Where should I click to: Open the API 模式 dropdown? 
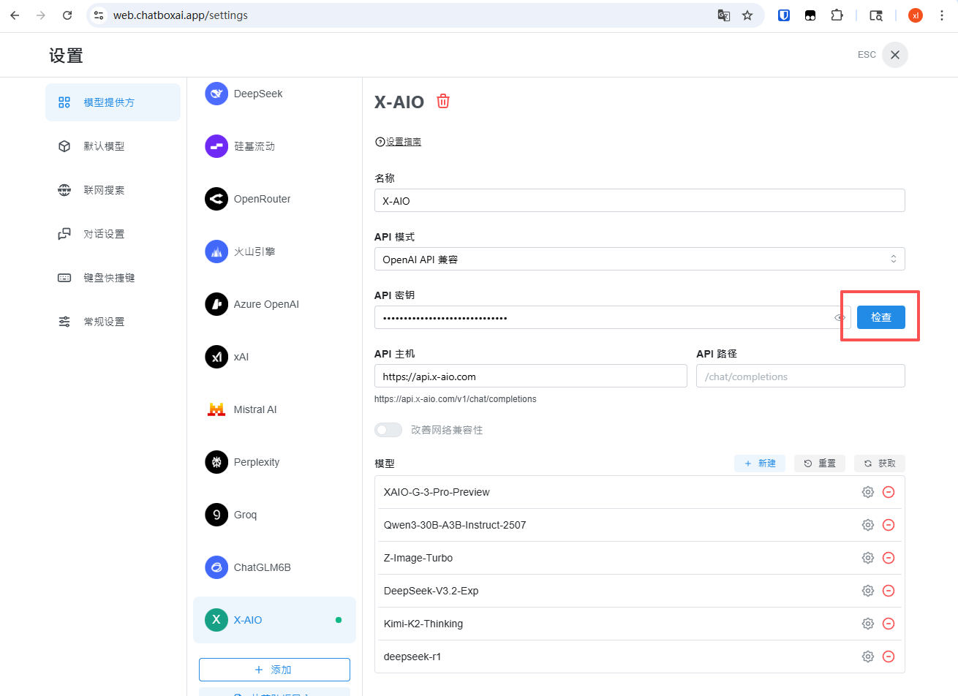coord(640,259)
